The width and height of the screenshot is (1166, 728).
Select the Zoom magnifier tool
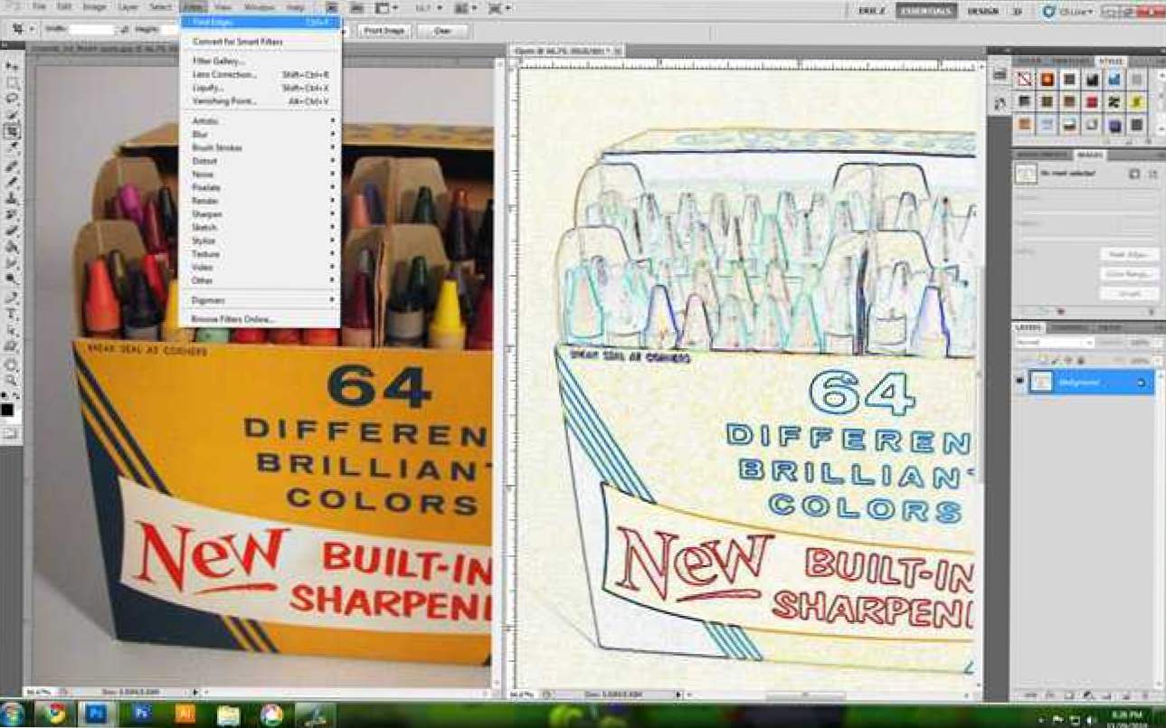coord(12,380)
